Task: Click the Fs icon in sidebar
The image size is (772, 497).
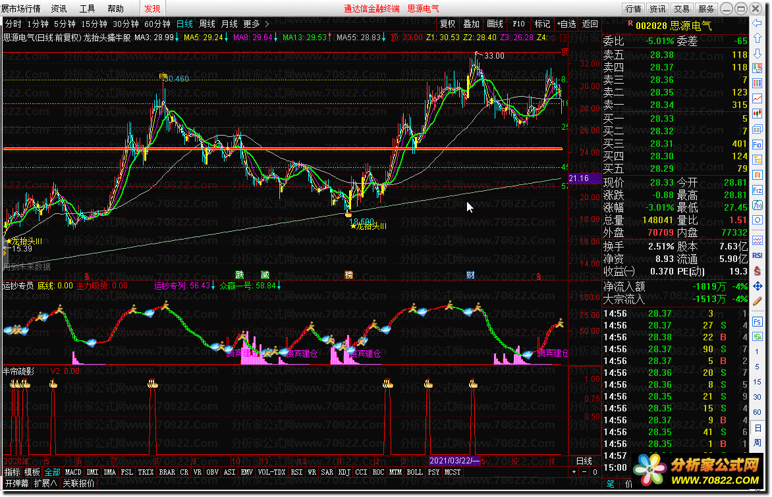Action: pyautogui.click(x=758, y=322)
